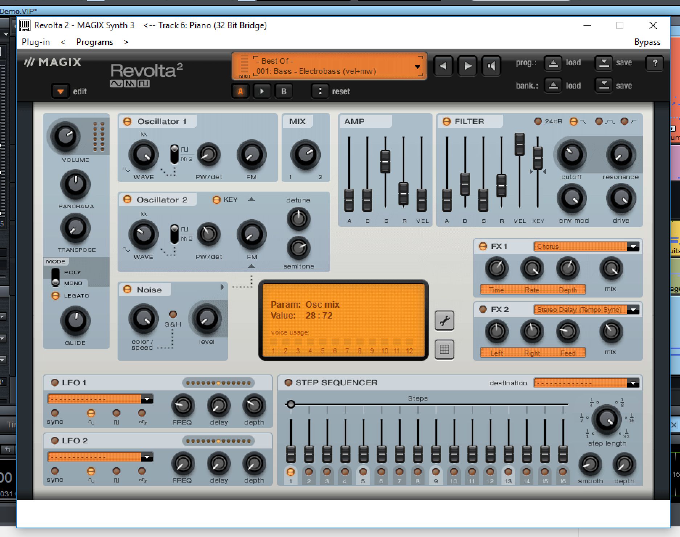Screen dimensions: 680x537
Task: Select the A sound slot button
Action: (240, 91)
